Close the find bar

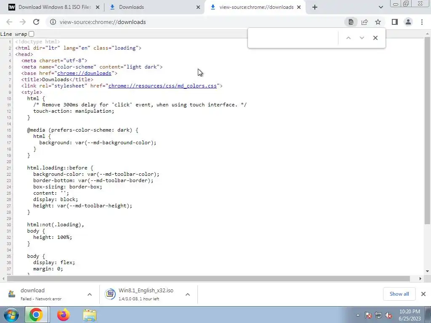pos(375,38)
